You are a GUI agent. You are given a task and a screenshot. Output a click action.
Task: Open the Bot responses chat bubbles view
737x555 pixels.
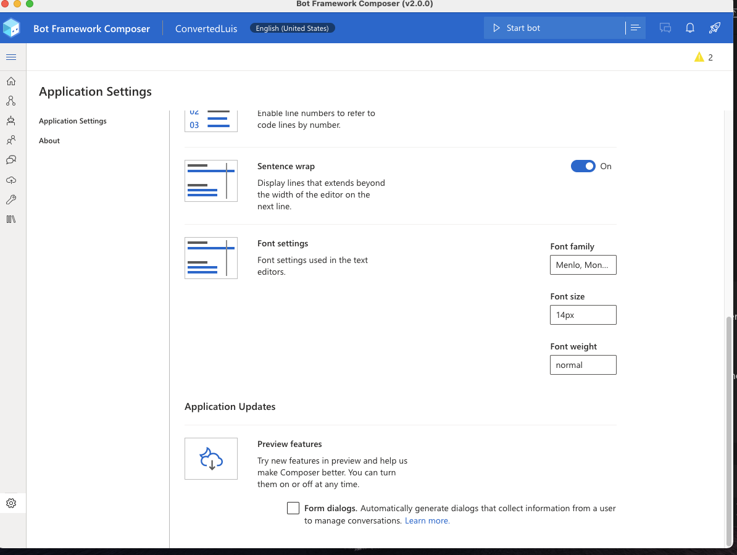click(x=11, y=160)
